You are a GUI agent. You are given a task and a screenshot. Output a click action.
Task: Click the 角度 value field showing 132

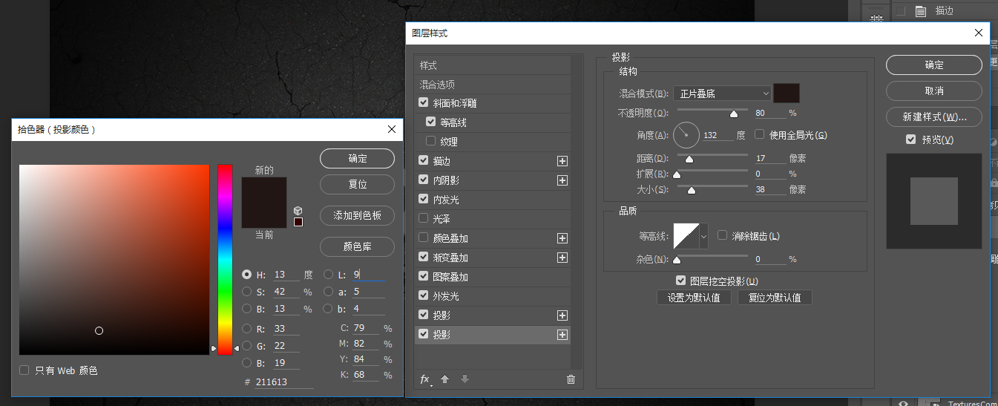[x=718, y=136]
